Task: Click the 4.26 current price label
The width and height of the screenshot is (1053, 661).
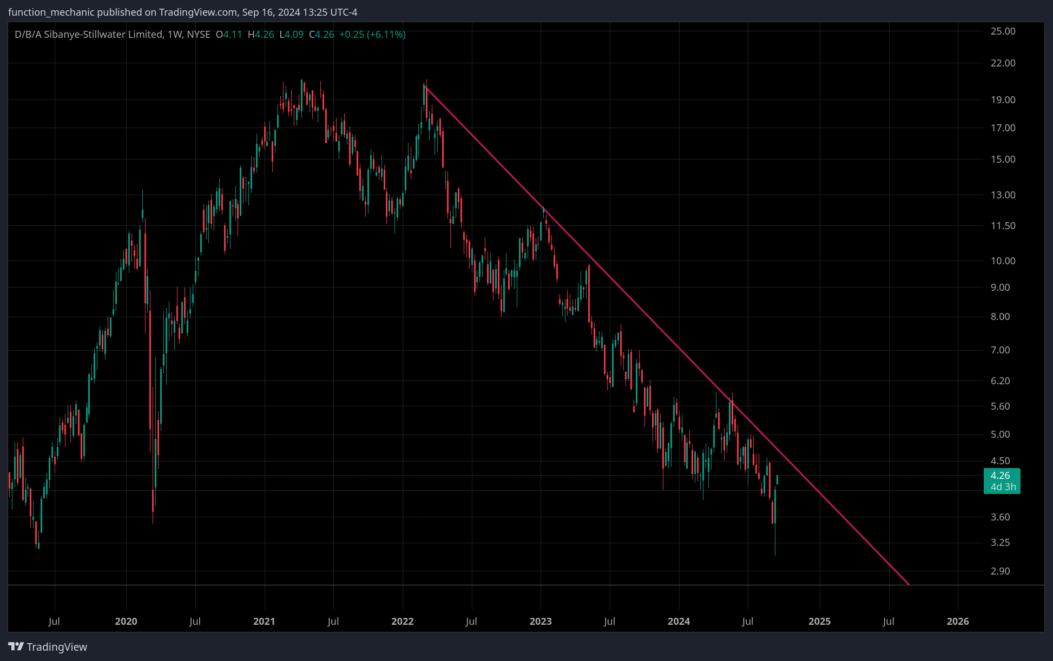Action: coord(1001,481)
